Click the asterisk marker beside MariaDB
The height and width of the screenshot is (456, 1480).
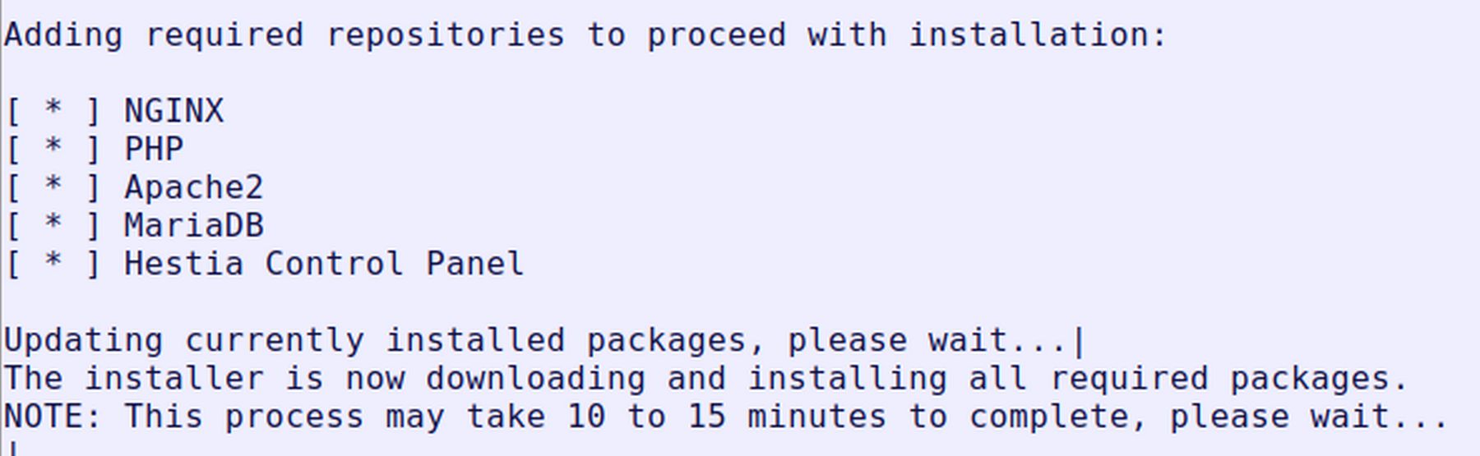(53, 223)
